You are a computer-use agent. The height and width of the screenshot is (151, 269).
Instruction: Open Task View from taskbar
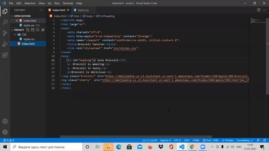pos(98,147)
